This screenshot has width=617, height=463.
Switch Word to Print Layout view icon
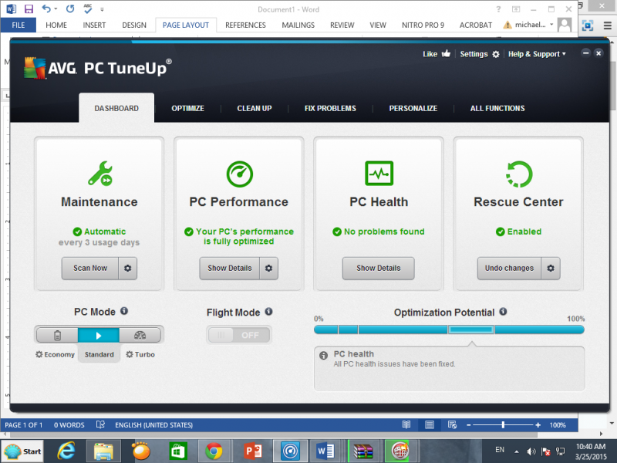click(x=430, y=425)
